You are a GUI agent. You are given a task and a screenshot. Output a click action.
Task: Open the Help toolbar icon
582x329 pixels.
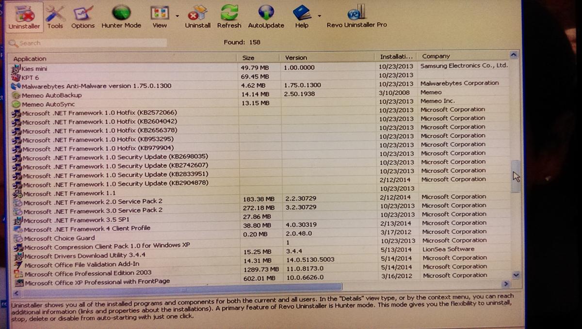pos(302,17)
